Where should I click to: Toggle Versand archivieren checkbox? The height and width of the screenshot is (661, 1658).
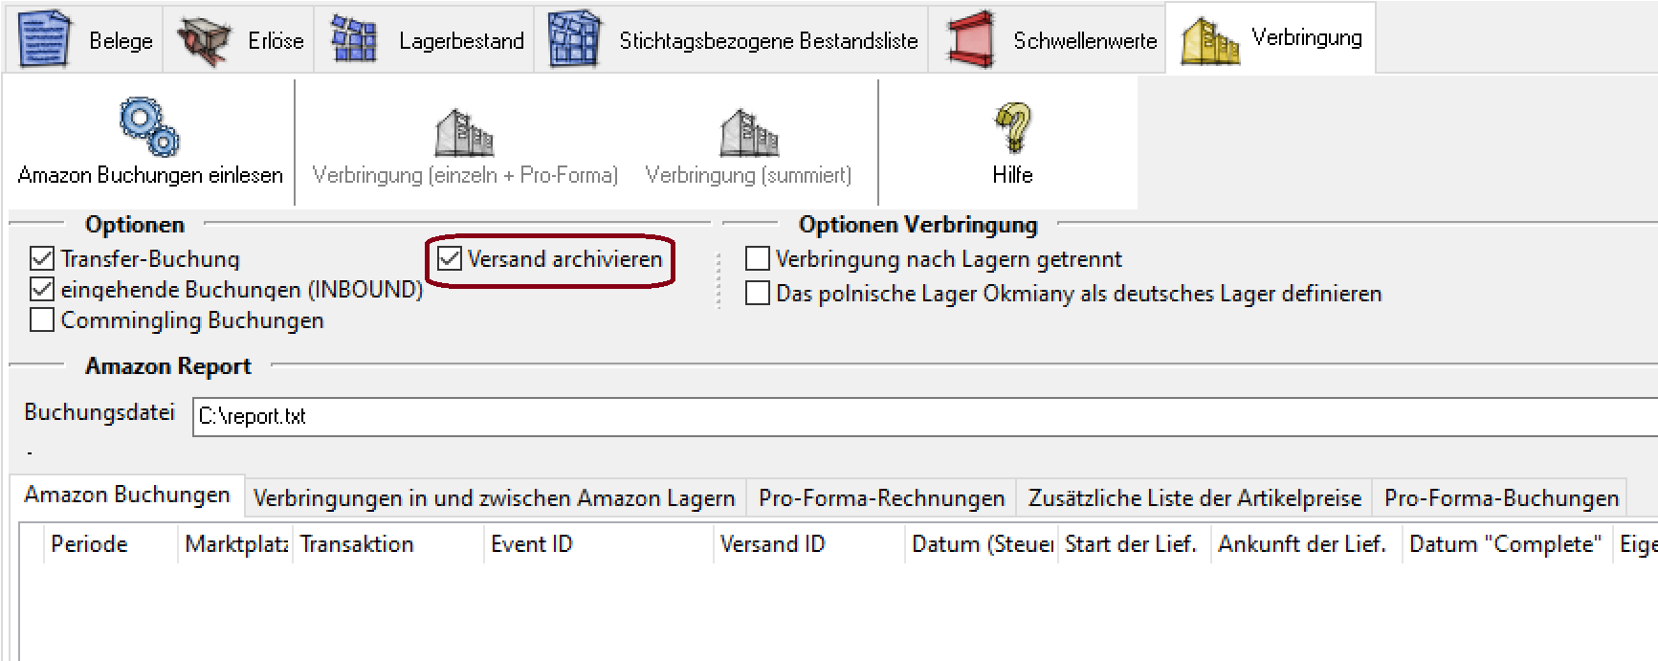450,258
